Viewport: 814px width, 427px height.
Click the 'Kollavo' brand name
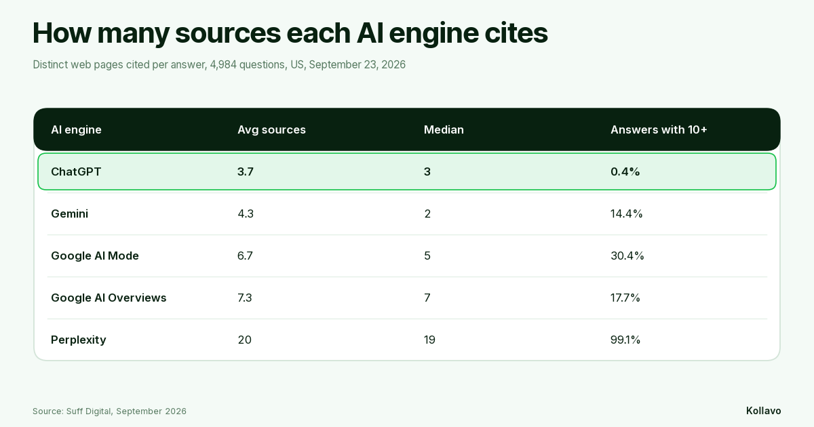[x=764, y=411]
